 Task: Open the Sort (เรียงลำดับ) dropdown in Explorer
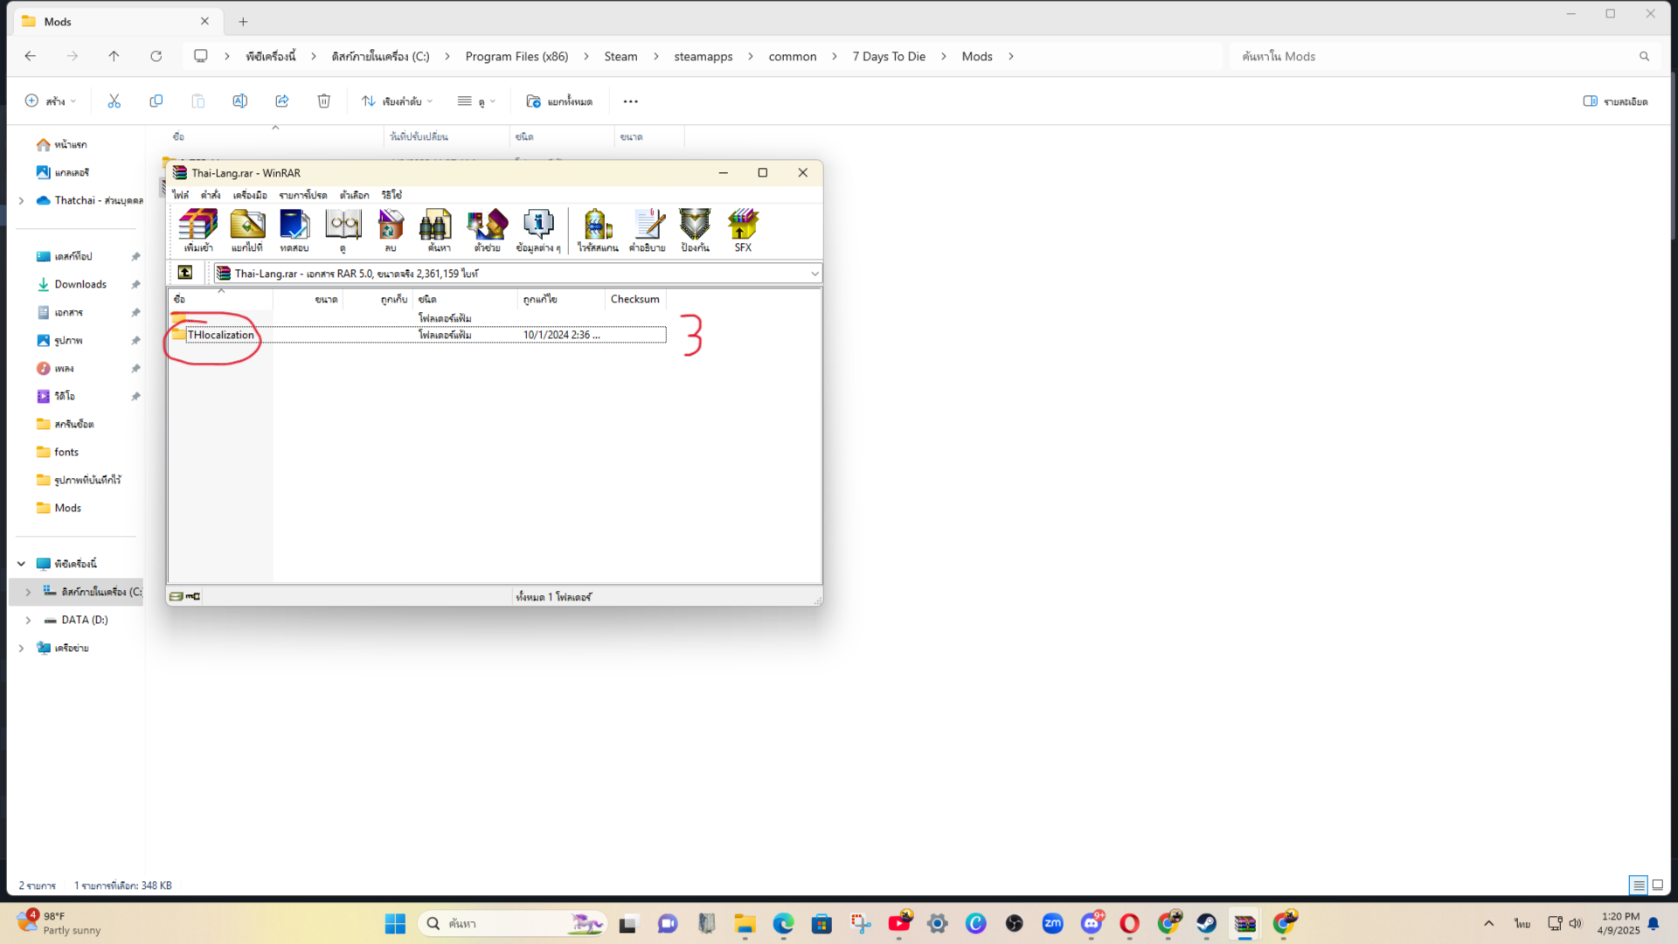pos(397,101)
